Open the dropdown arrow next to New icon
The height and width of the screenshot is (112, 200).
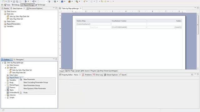(x=6, y=1)
